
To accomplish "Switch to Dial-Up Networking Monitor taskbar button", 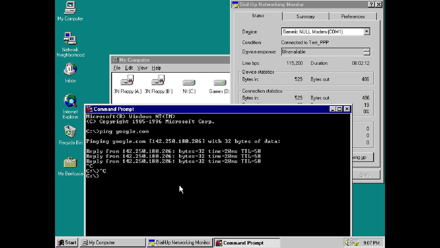I will pos(179,242).
